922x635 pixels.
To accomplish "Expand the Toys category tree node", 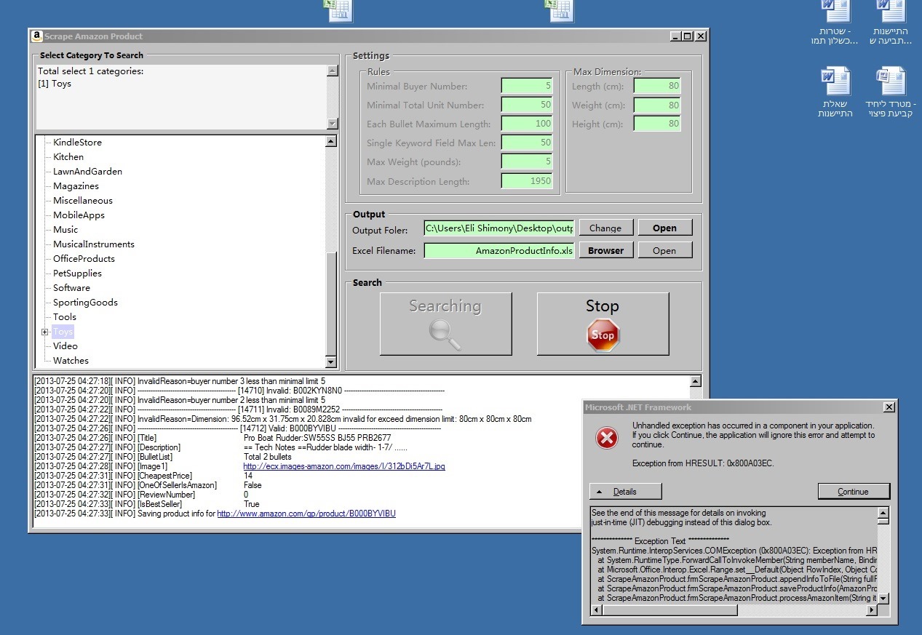I will click(45, 332).
